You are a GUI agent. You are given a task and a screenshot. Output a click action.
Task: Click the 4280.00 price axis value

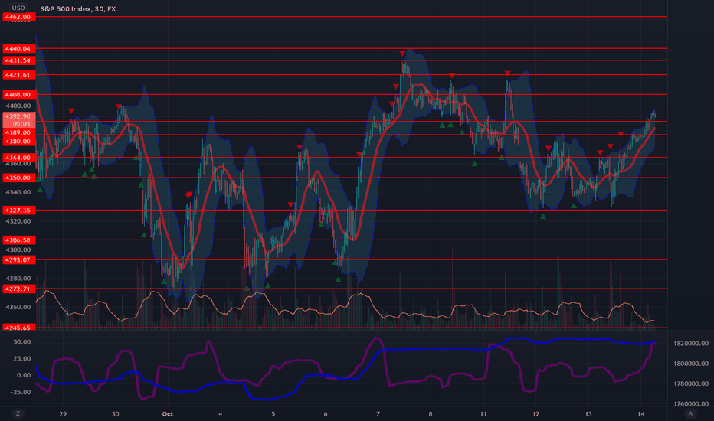tap(18, 279)
